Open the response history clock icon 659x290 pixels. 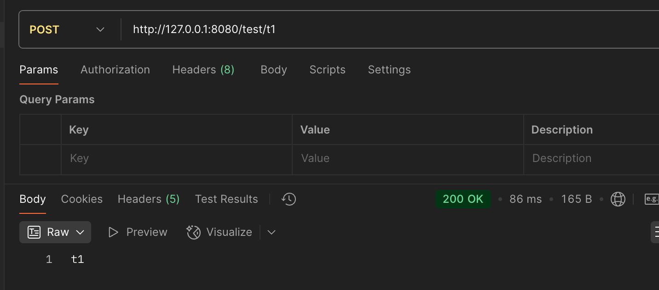(289, 199)
